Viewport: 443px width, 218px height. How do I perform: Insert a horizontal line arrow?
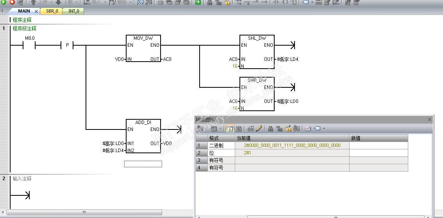tap(264, 2)
